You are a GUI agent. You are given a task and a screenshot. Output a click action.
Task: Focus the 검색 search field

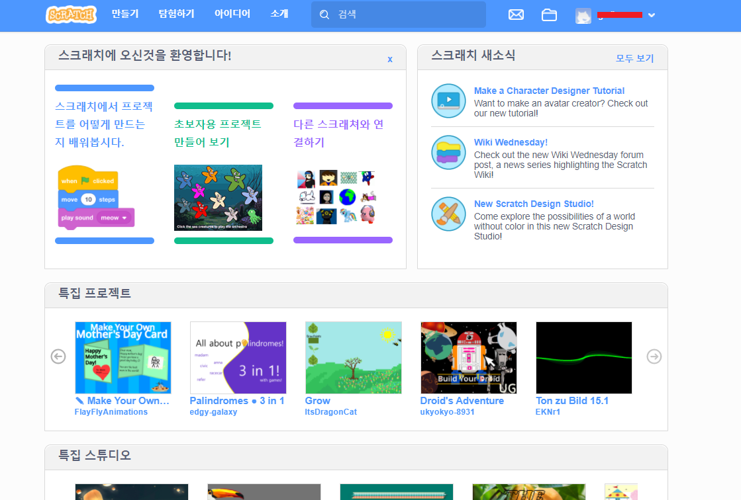[399, 15]
